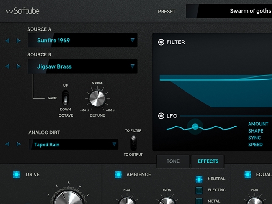The image size is (272, 204).
Task: Click the SOURCE B label
Action: point(39,54)
